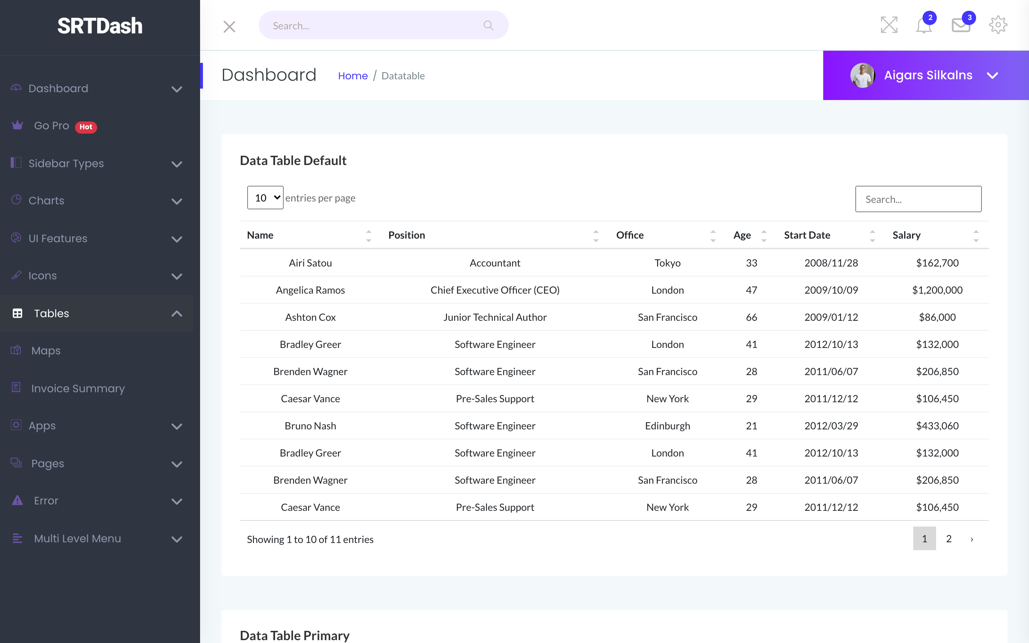
Task: Focus the top Search field
Action: coord(383,25)
